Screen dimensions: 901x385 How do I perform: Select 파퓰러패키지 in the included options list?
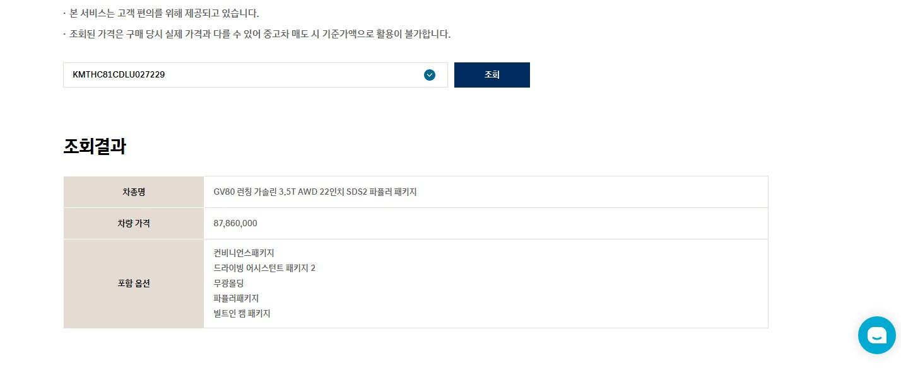pos(236,299)
